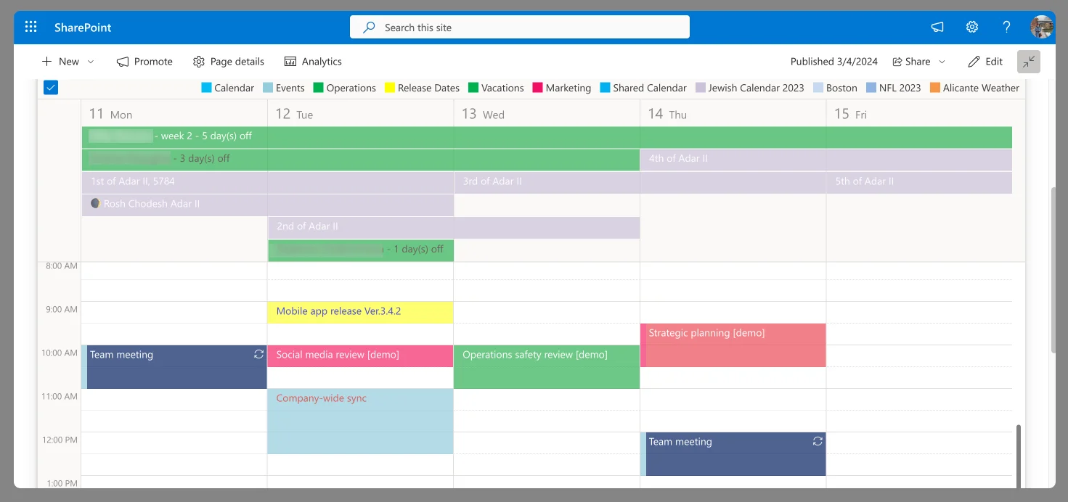Open the megaphone announcements icon
1068x502 pixels.
pyautogui.click(x=937, y=27)
